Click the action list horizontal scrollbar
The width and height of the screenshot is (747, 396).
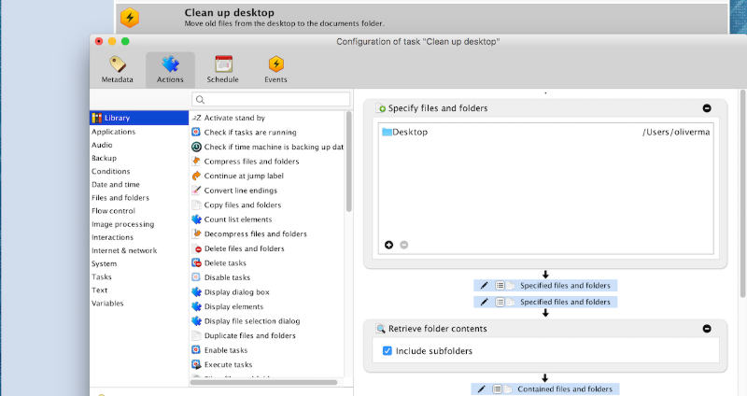point(263,382)
